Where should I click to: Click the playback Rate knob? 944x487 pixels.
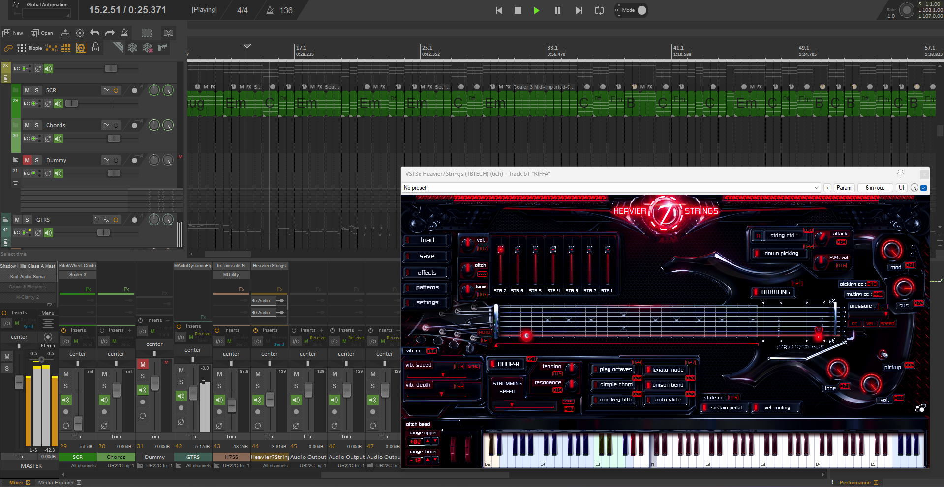pyautogui.click(x=906, y=10)
